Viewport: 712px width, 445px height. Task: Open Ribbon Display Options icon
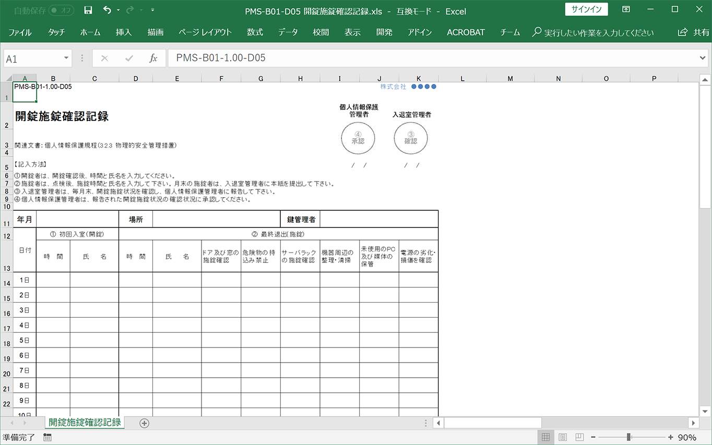(626, 10)
